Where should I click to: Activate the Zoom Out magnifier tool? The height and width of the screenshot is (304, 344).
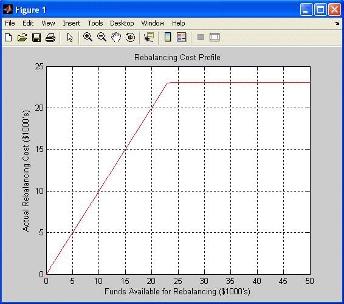pos(101,37)
